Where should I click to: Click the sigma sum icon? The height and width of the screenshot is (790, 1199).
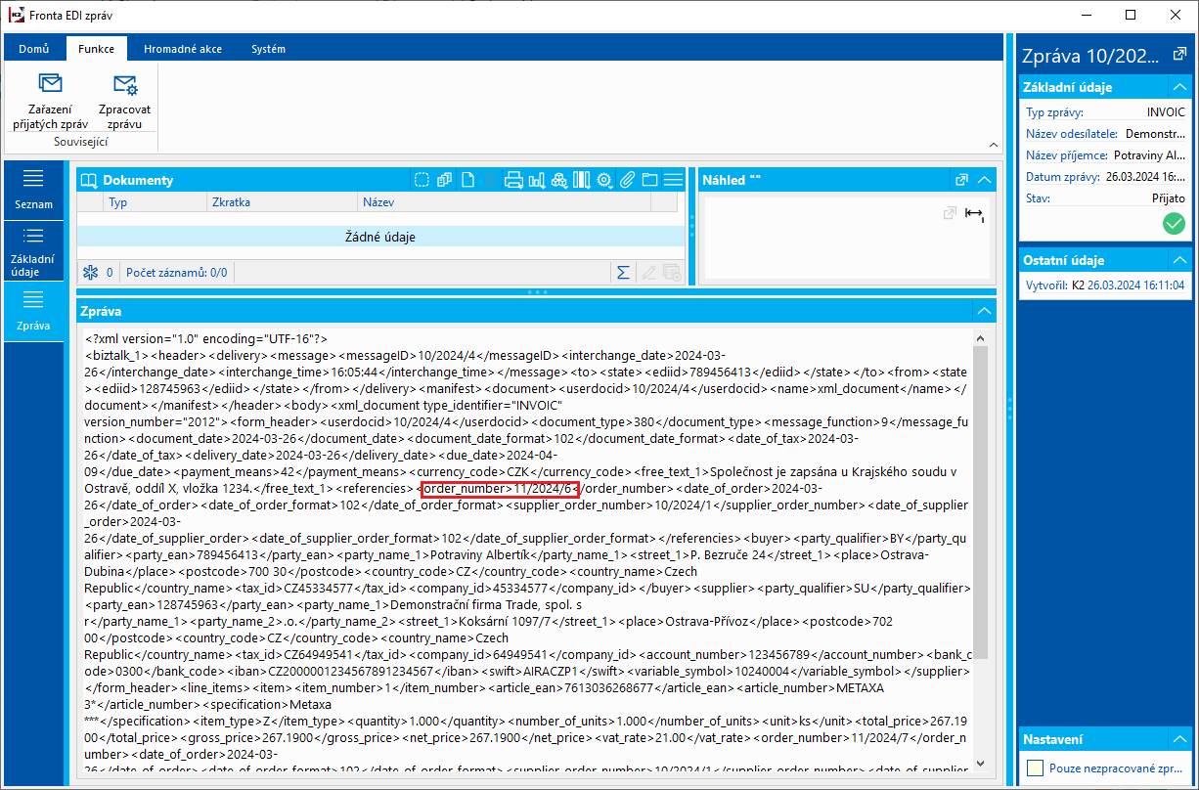622,273
